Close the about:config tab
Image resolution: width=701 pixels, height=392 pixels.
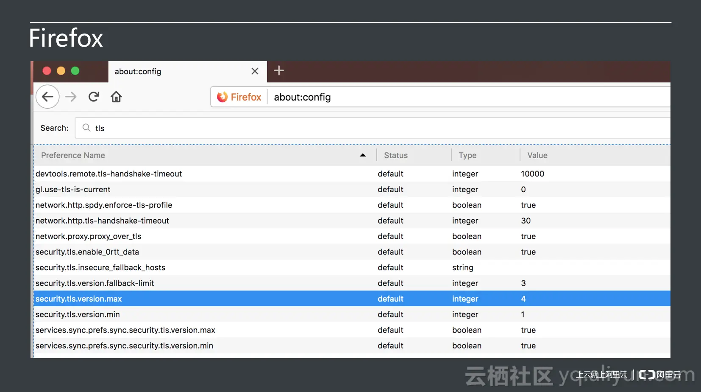click(x=255, y=71)
